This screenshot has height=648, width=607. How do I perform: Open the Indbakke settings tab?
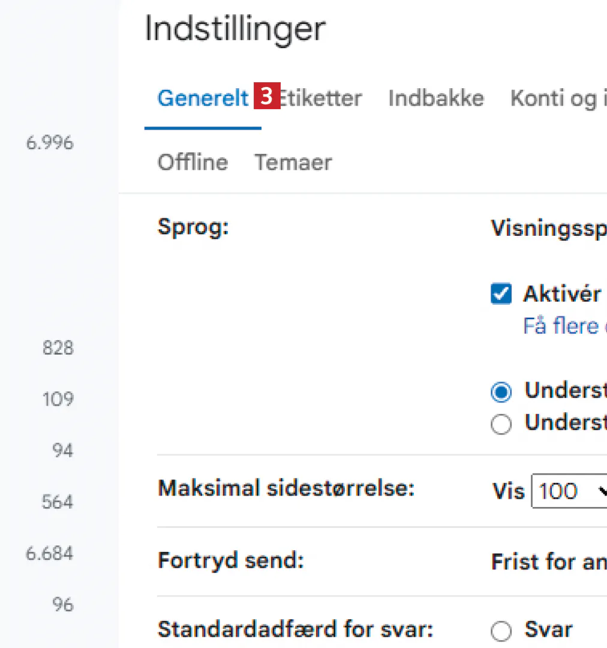point(435,98)
